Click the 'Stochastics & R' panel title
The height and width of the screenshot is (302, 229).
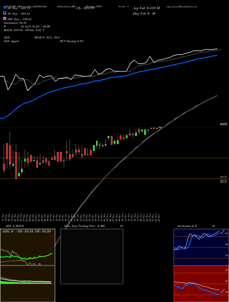(187, 226)
